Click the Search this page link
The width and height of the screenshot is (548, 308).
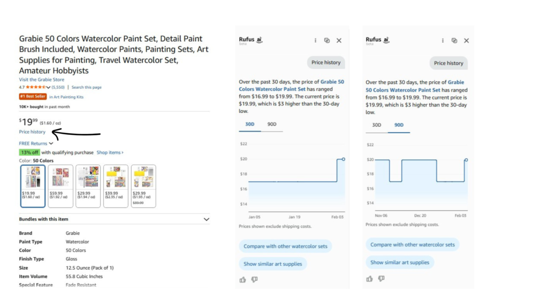click(86, 87)
